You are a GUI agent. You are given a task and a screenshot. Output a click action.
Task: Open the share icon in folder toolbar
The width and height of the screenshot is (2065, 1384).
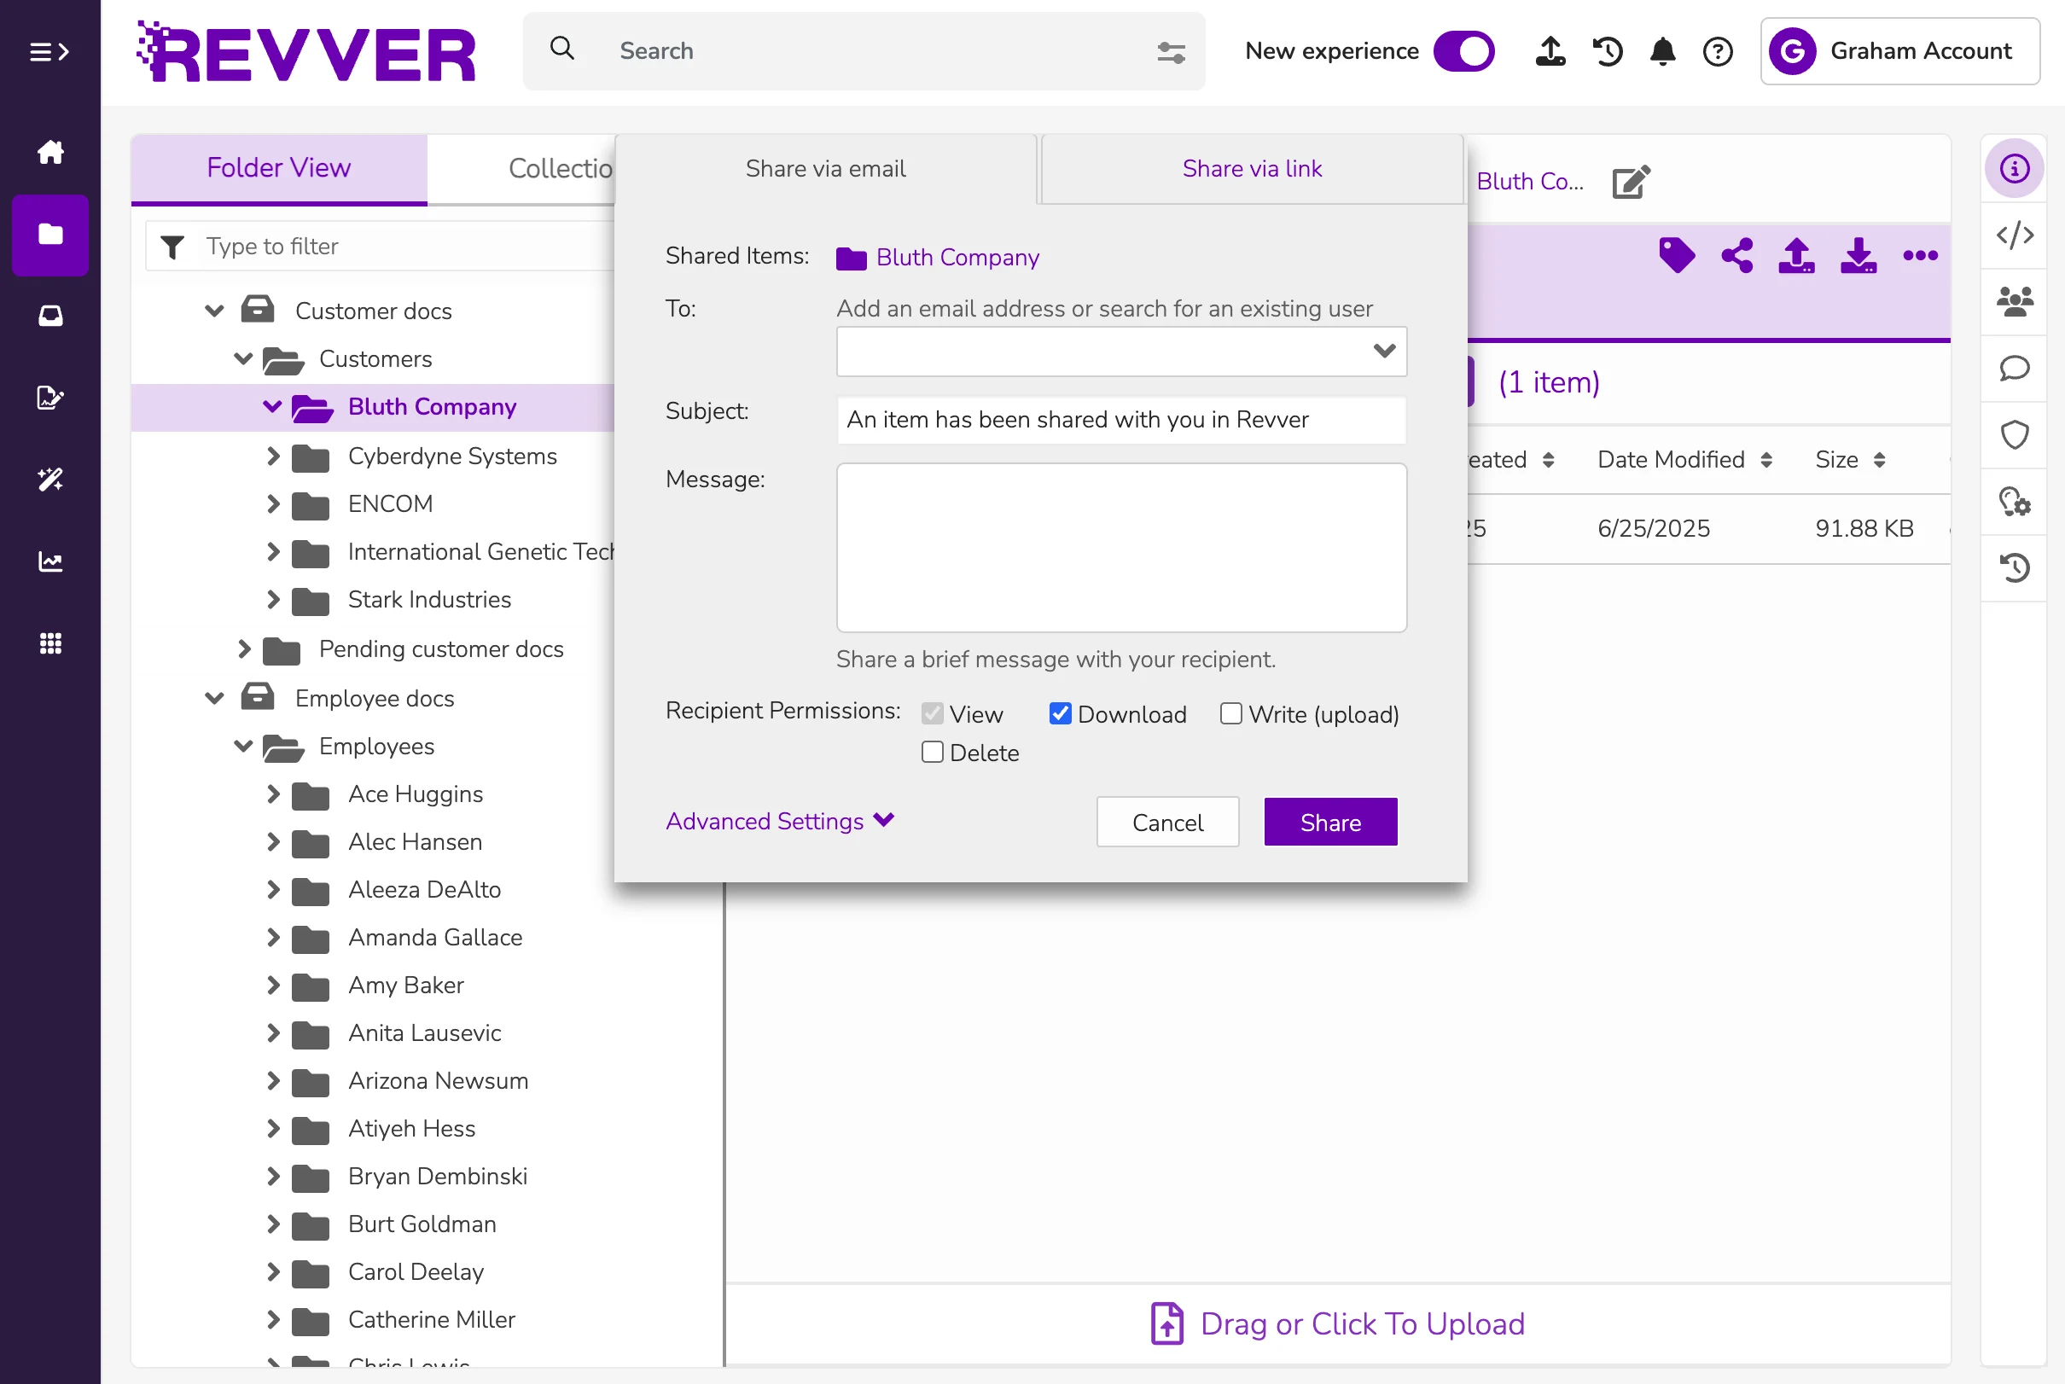[1736, 256]
